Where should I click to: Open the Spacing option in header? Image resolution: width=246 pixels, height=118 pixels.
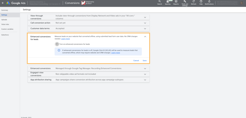tap(168, 3)
